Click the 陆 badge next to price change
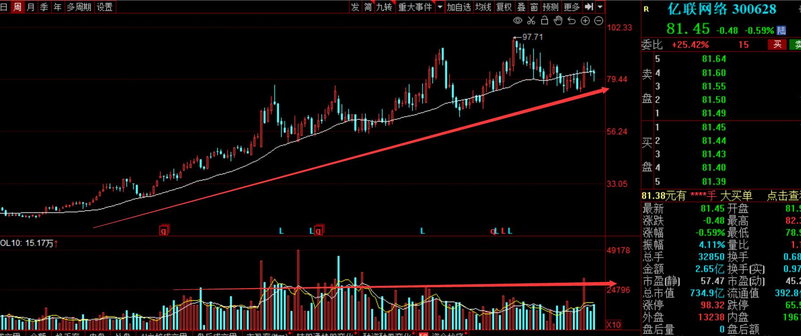This screenshot has height=336, width=801. click(781, 30)
